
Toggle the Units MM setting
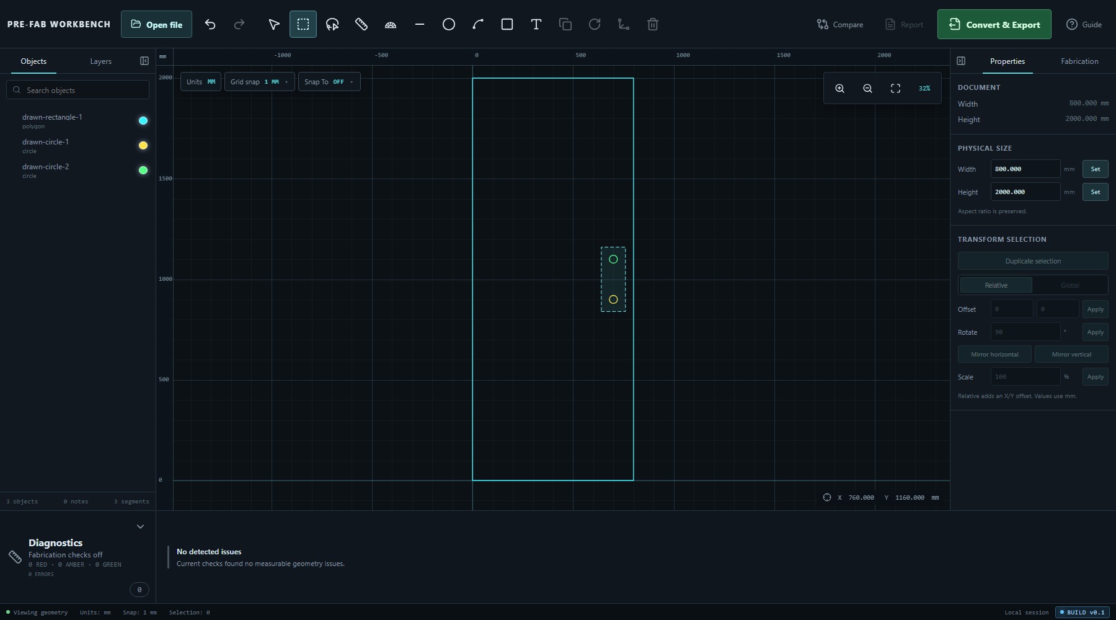(201, 82)
